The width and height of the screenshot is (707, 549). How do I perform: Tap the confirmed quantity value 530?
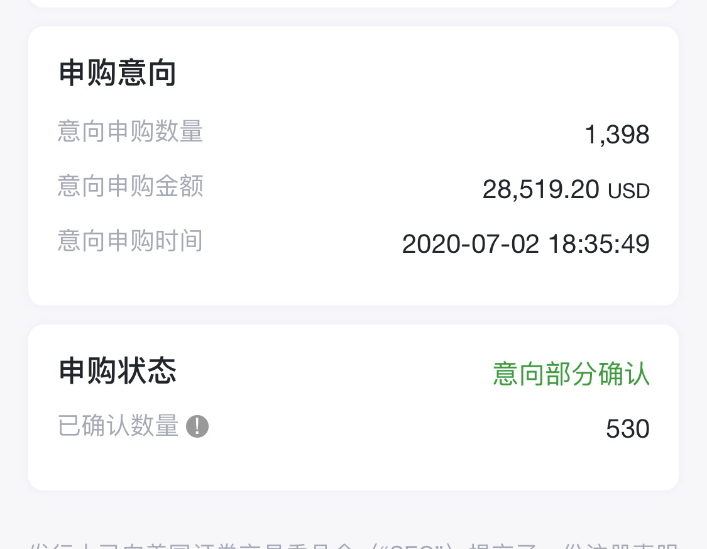click(627, 429)
